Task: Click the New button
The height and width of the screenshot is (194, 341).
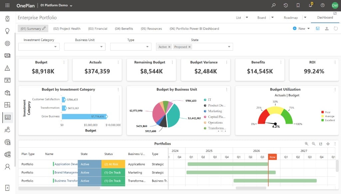Action: (301, 29)
